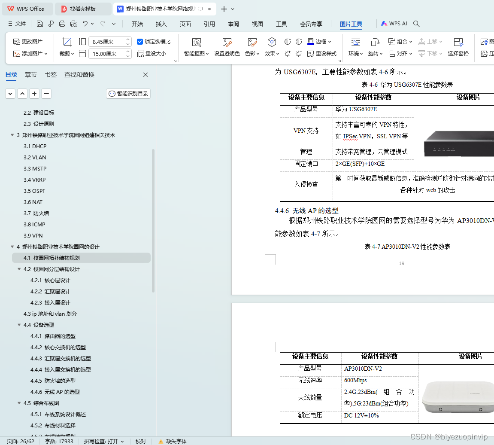Collapse chapter 4 校园网的设计 in outline
The image size is (494, 445).
pos(12,247)
